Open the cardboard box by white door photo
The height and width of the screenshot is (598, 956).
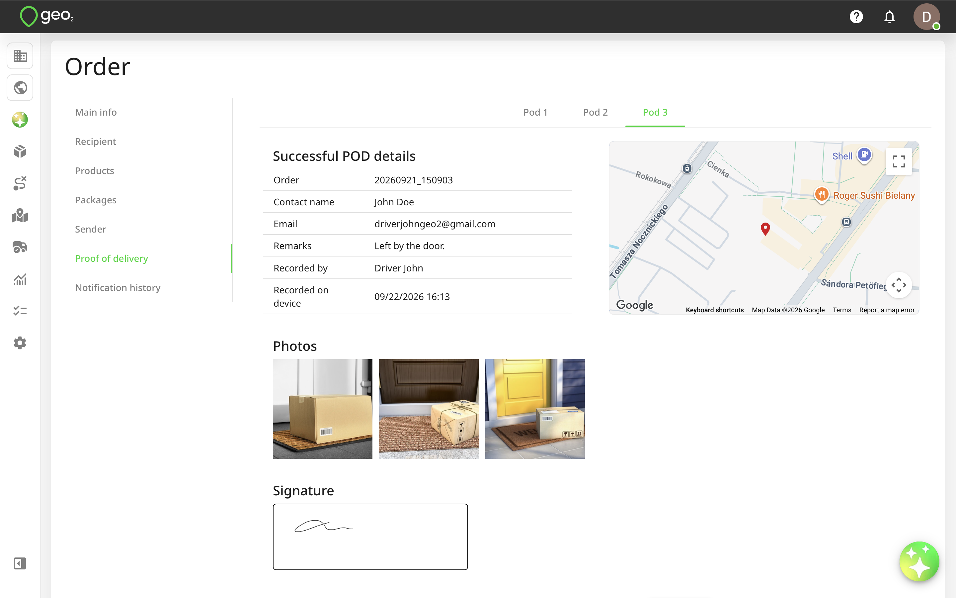(x=322, y=409)
